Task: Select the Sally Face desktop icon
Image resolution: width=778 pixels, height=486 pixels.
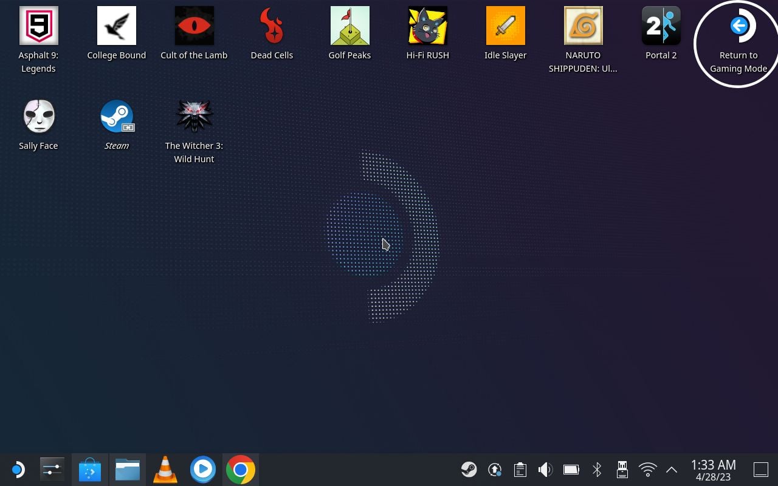Action: point(39,116)
